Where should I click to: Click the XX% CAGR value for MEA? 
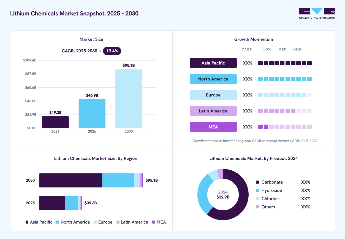click(x=248, y=127)
